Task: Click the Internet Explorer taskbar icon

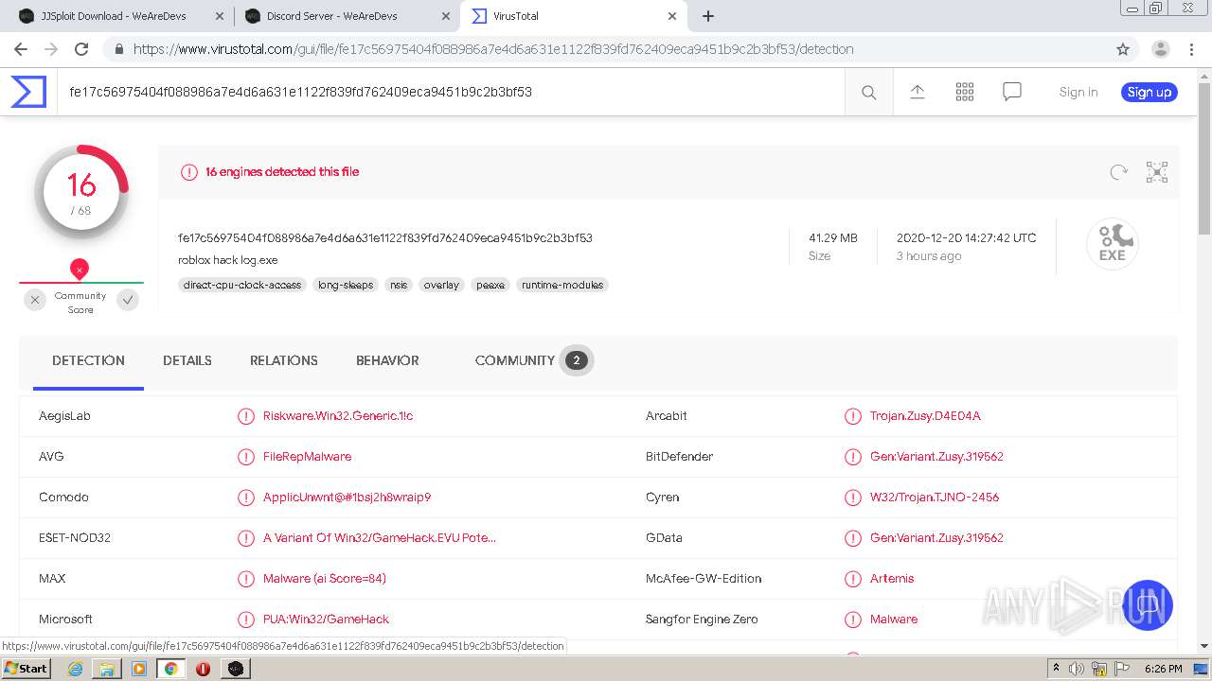Action: (x=75, y=669)
